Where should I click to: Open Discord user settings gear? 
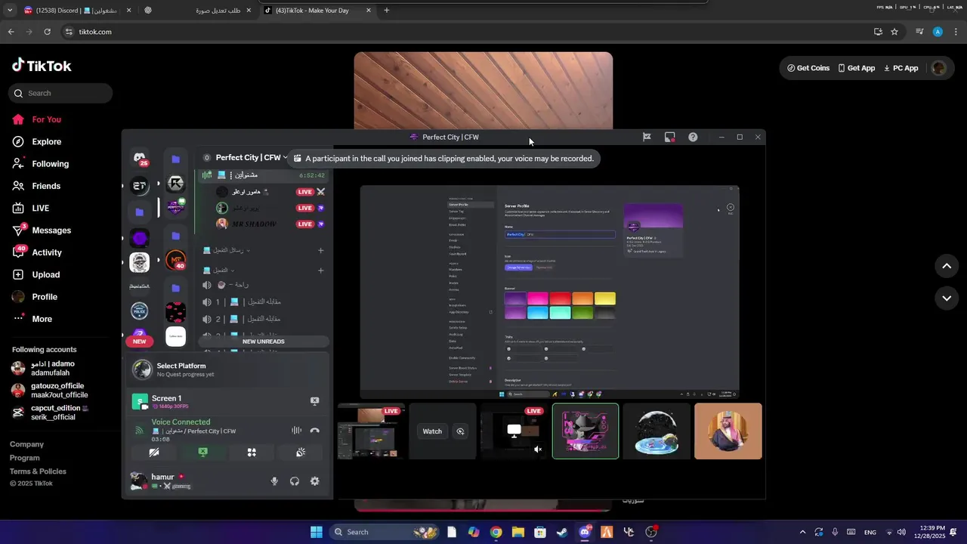315,481
